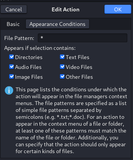Click the 'Other Files' label text
Screen dimensions: 133x160
pos(79,77)
